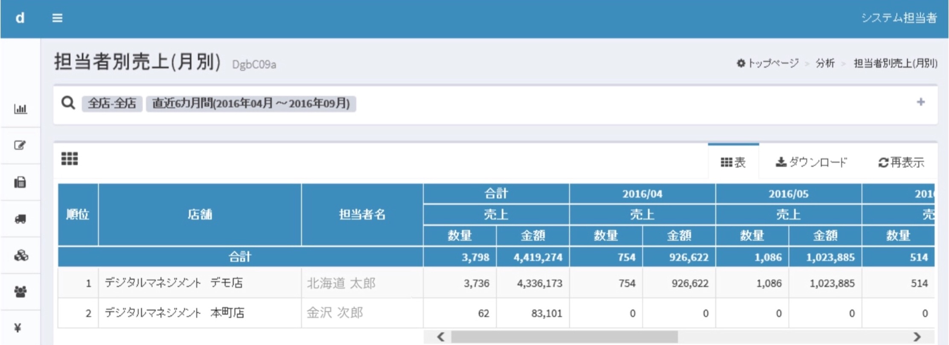
Task: Click quantity 3,736 cell
Action: [460, 283]
